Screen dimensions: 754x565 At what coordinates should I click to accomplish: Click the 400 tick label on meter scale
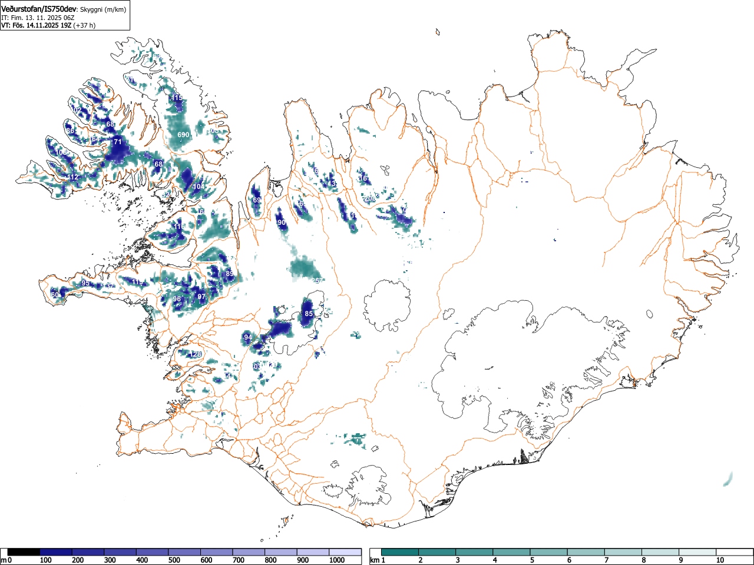tap(142, 560)
